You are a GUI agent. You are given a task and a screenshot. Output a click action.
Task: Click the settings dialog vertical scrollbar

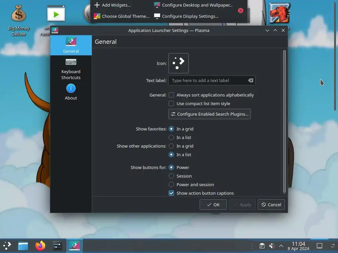point(284,122)
